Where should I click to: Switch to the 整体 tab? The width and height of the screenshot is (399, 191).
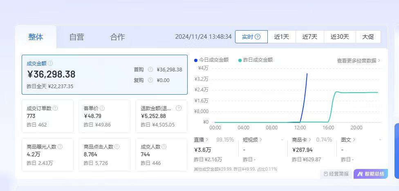point(36,37)
